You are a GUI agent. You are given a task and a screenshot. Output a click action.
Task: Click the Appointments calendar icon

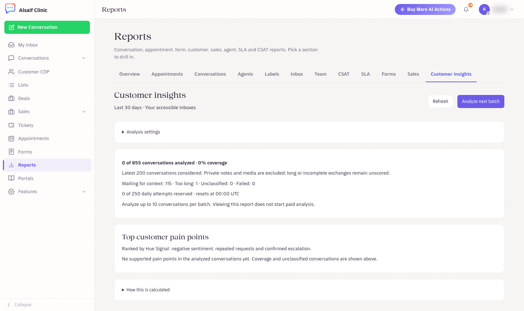coord(11,139)
